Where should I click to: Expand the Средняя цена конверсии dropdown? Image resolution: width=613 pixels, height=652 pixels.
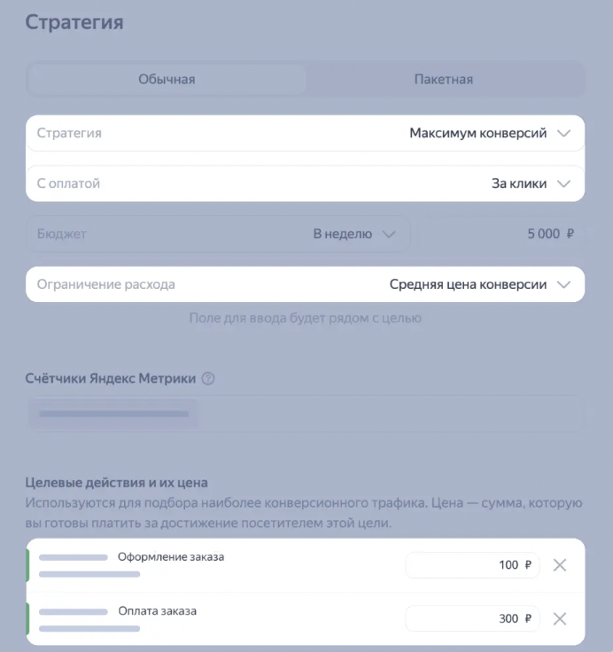(306, 284)
